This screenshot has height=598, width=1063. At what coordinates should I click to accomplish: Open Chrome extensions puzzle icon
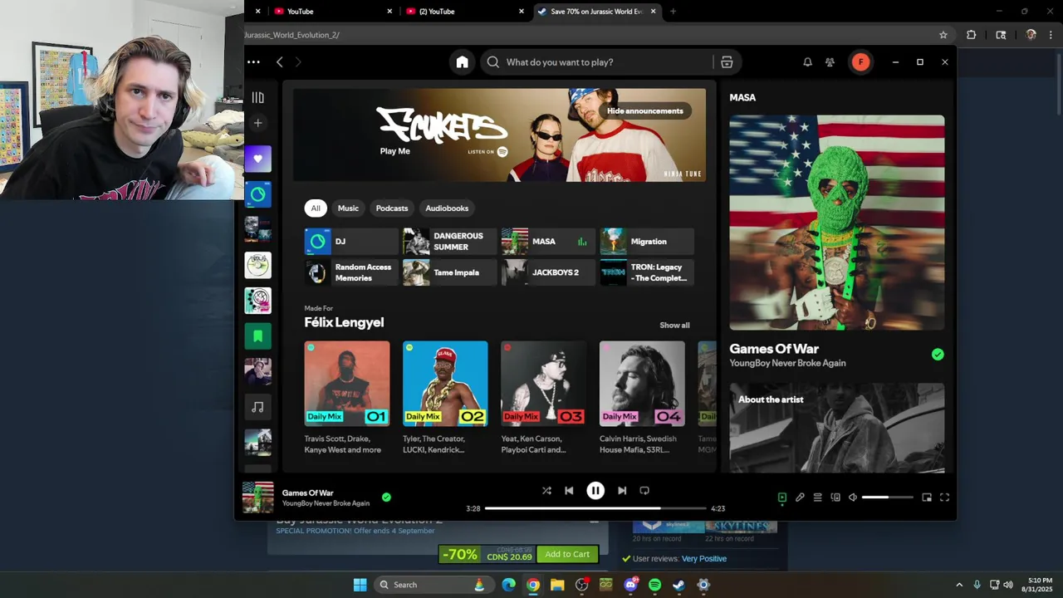(x=972, y=35)
